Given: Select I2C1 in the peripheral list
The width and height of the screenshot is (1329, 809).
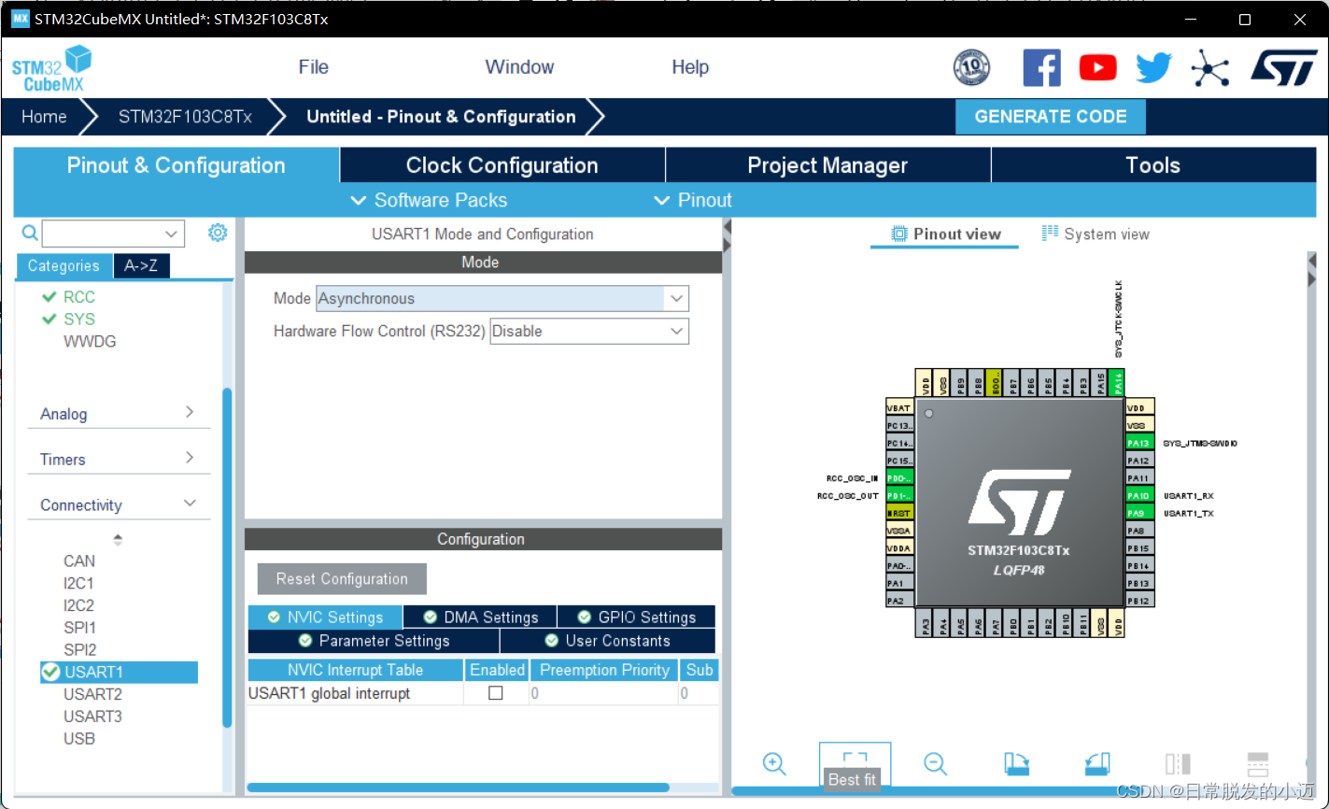Looking at the screenshot, I should pos(78,583).
